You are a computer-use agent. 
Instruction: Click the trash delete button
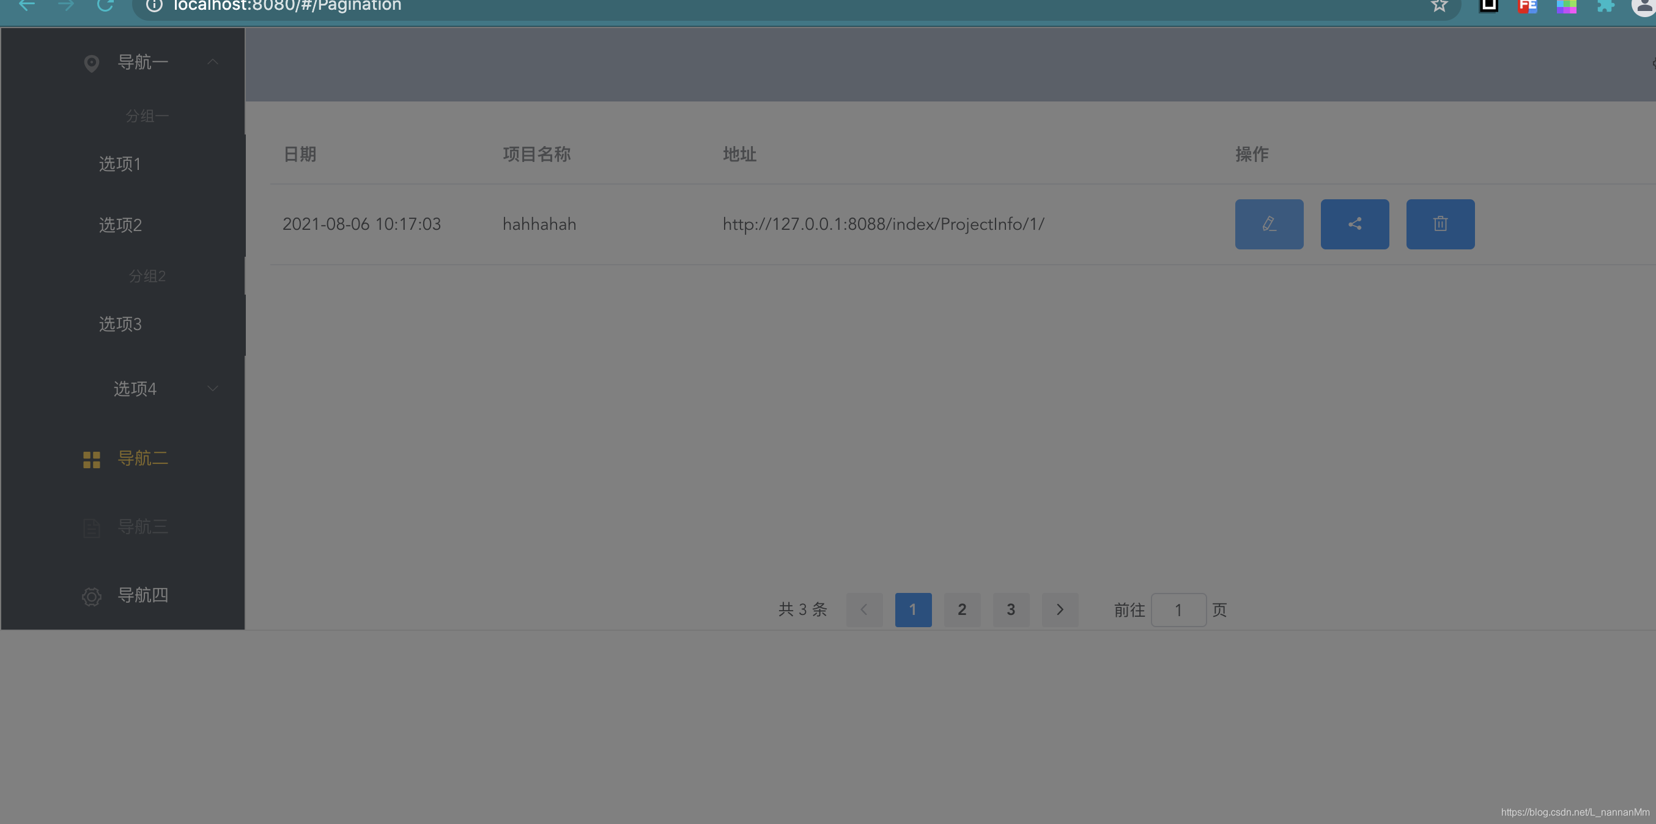pos(1440,224)
